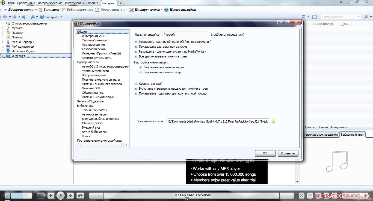Viewport: 373px width, 201px height.
Task: Click the Интернет globe in navigation bar
Action: [x=42, y=17]
